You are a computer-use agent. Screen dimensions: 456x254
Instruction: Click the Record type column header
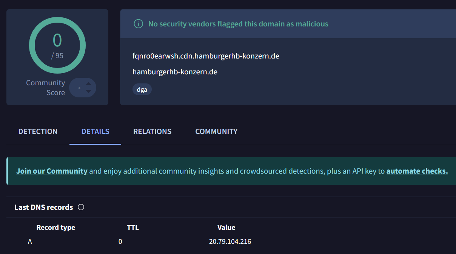(x=55, y=228)
